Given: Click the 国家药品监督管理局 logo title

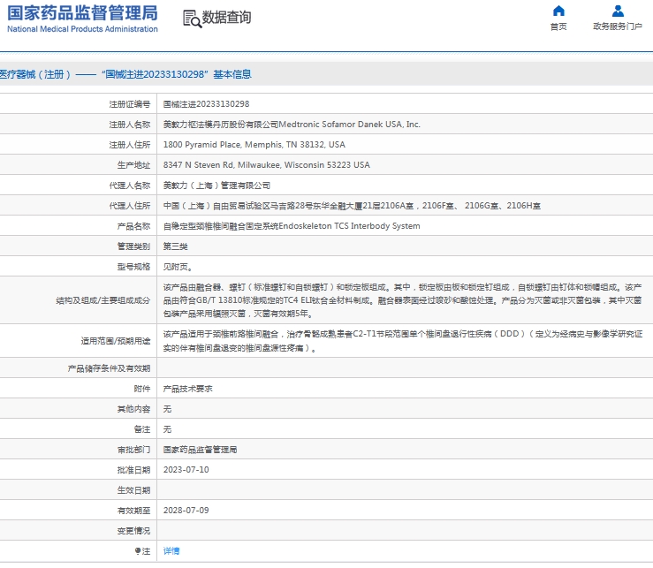Looking at the screenshot, I should 82,13.
